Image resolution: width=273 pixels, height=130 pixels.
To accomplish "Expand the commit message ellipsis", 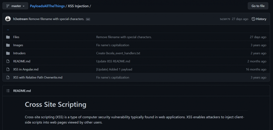I will pyautogui.click(x=88, y=19).
